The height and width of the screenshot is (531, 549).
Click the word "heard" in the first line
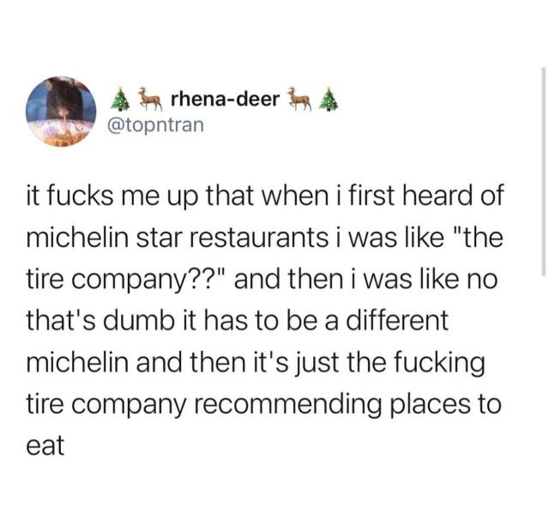[x=437, y=196]
